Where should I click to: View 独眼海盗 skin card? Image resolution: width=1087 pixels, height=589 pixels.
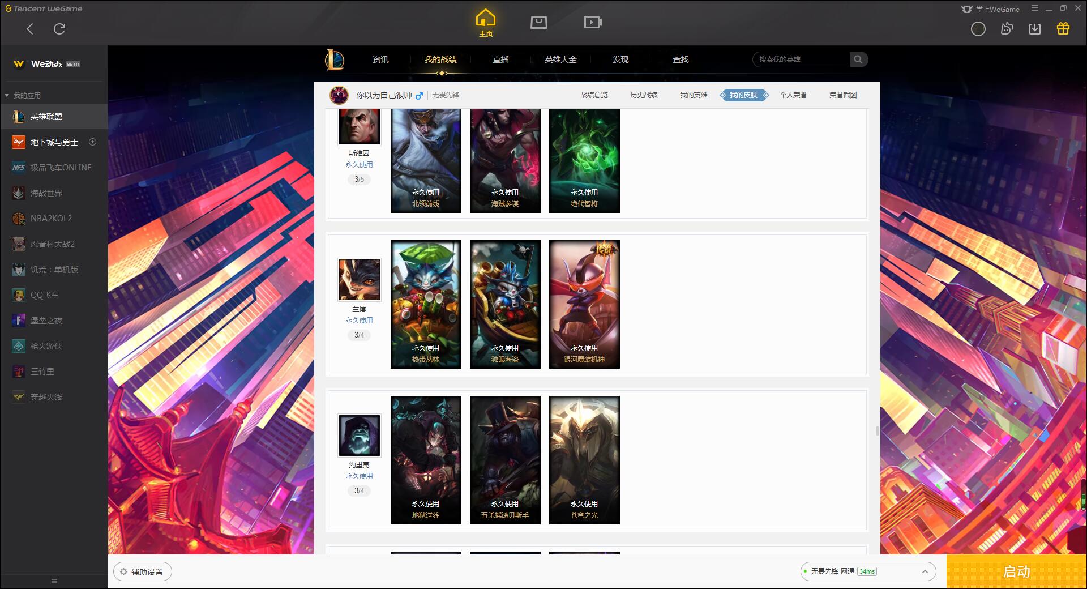pyautogui.click(x=505, y=304)
